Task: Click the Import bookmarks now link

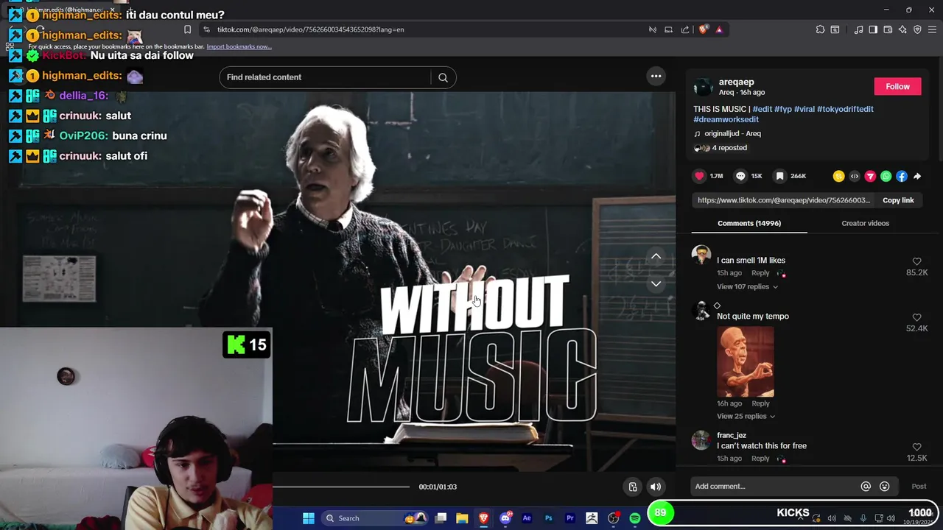Action: 239,46
